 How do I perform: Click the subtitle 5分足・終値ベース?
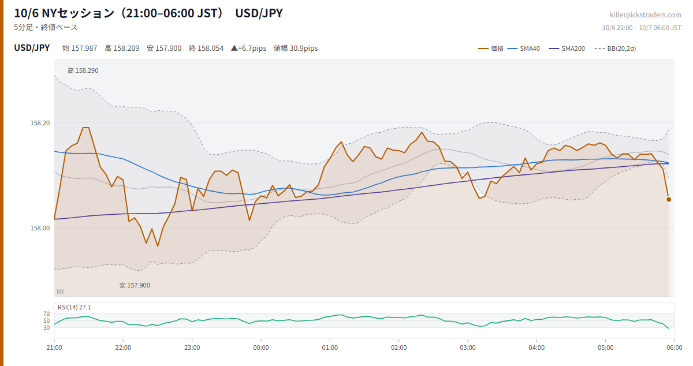pos(46,27)
